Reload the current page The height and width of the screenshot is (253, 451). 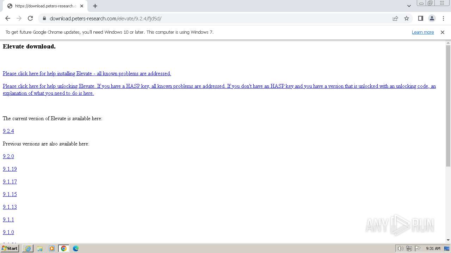coord(30,18)
